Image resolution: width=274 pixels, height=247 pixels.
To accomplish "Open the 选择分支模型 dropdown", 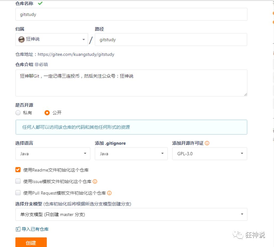I will (131, 214).
